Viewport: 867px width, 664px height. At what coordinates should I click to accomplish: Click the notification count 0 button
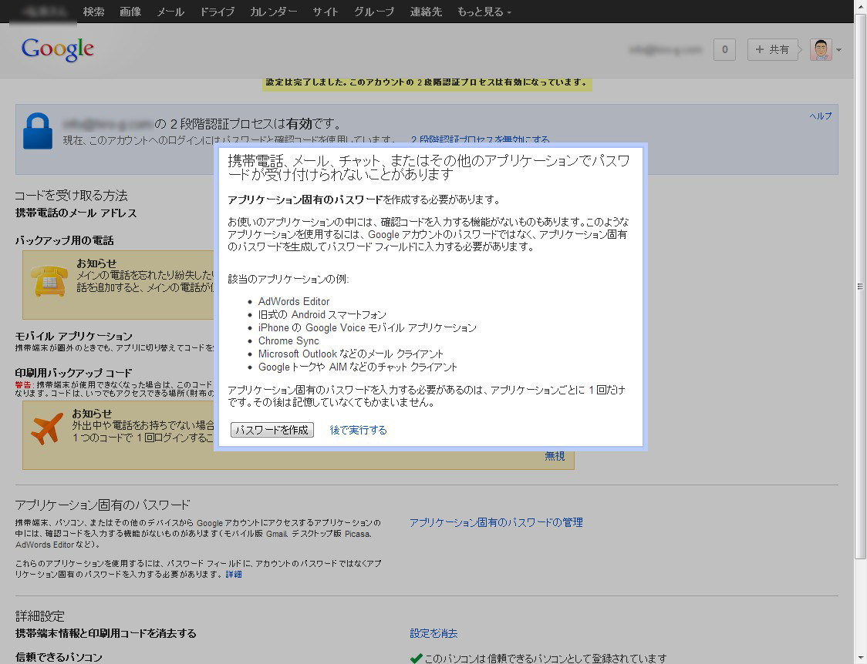click(x=724, y=49)
